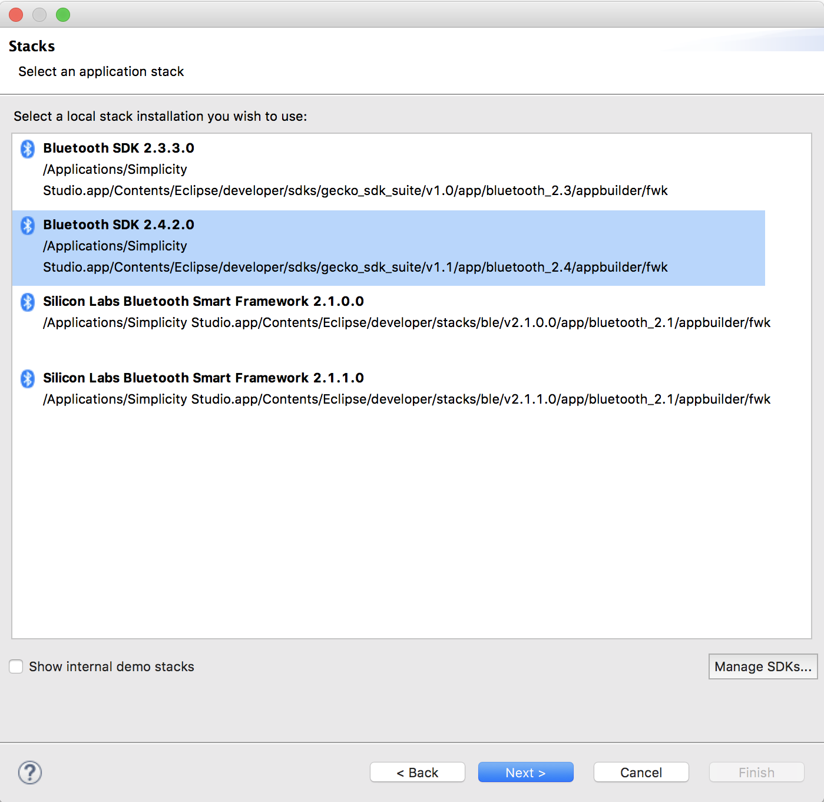Enable Show internal demo stacks checkbox

[16, 666]
